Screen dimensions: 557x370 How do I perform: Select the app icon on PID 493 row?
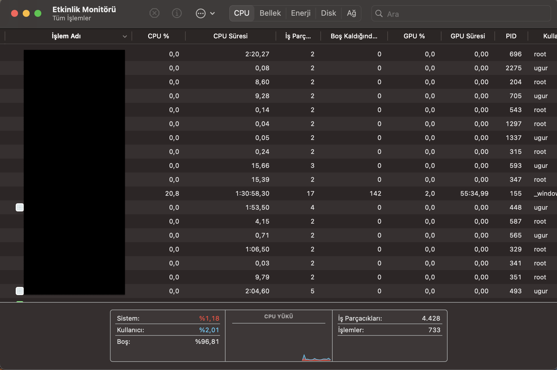19,291
